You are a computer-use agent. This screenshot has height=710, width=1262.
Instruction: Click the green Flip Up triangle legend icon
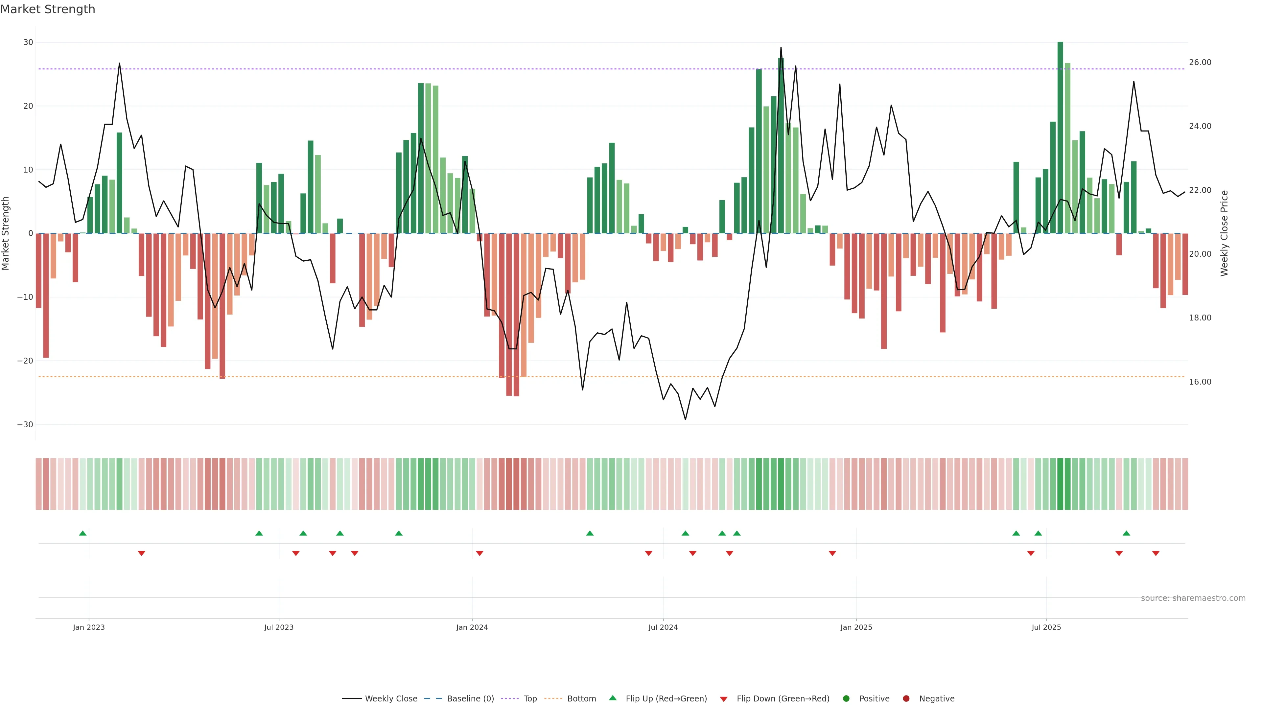[x=612, y=698]
